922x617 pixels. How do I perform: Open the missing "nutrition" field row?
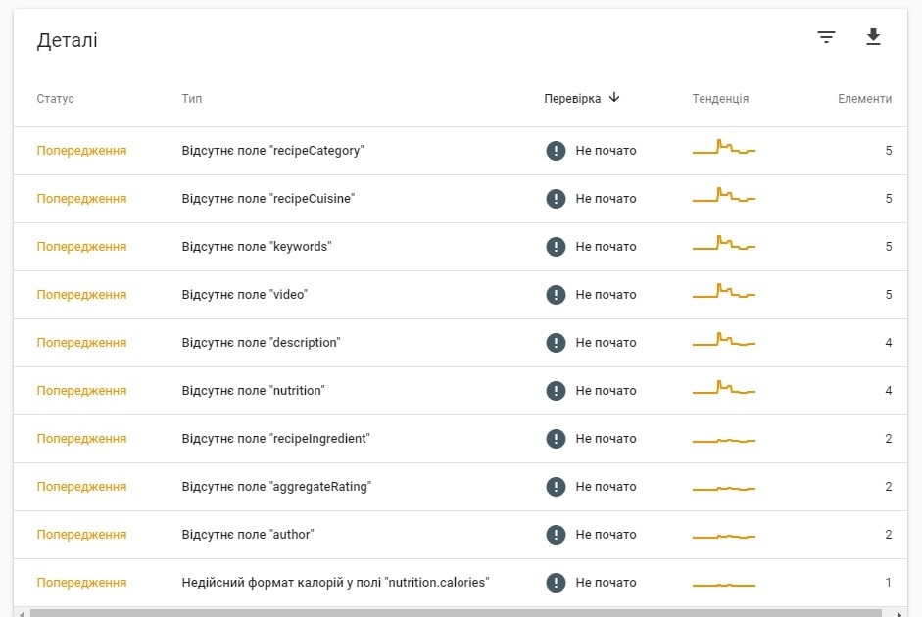click(253, 391)
